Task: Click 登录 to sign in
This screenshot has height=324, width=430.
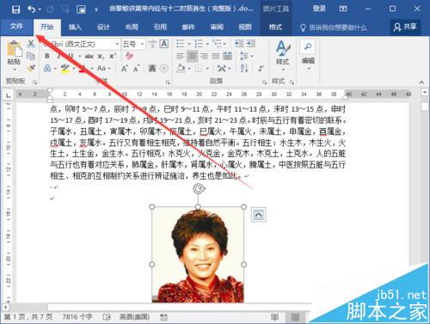Action: click(x=319, y=9)
